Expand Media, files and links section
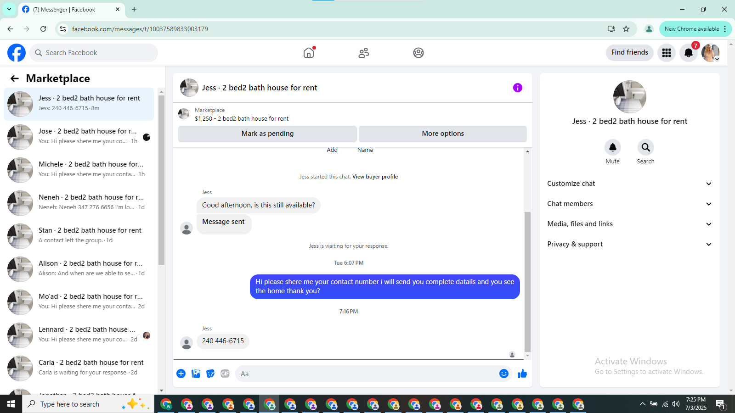The height and width of the screenshot is (413, 735). (629, 224)
